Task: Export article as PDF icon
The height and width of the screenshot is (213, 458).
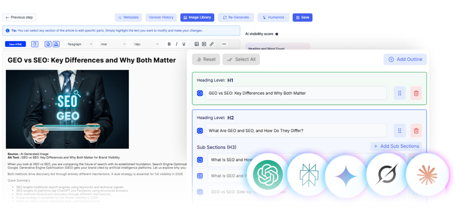Action: pyautogui.click(x=48, y=45)
